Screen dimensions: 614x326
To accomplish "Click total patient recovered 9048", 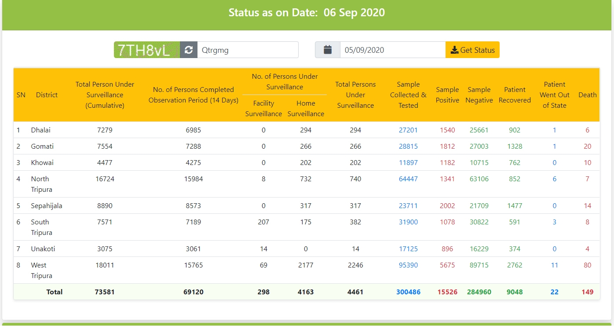I will click(x=515, y=292).
